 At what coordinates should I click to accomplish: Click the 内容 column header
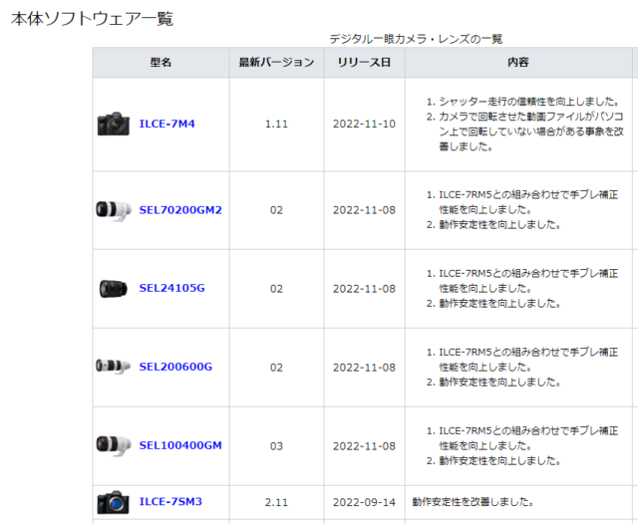point(518,63)
